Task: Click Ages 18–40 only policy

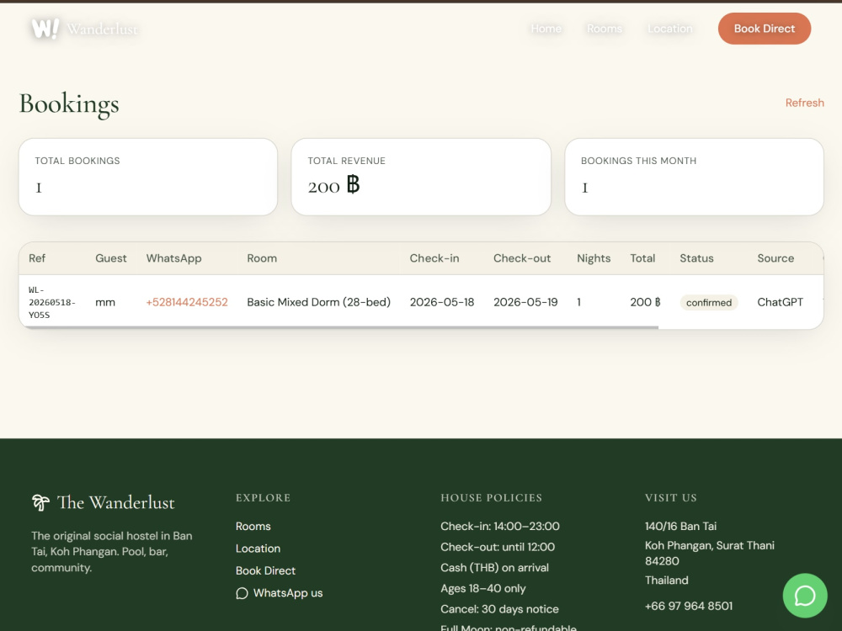Action: (x=482, y=589)
